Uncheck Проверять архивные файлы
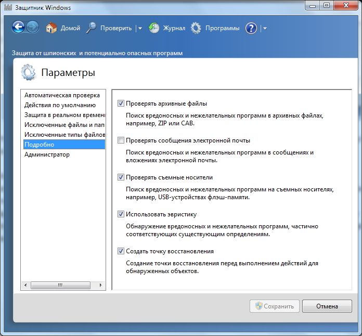 [121, 104]
